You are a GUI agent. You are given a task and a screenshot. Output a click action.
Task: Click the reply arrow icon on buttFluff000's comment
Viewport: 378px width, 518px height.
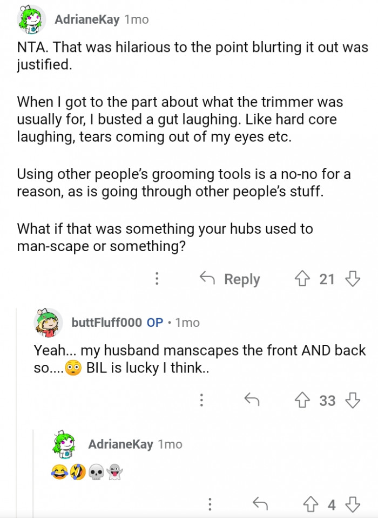(x=252, y=401)
